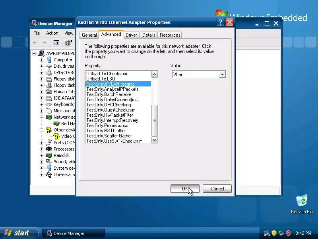The height and width of the screenshot is (239, 318).
Task: Select TestOnly.Scatter-Gather property
Action: coord(118,136)
